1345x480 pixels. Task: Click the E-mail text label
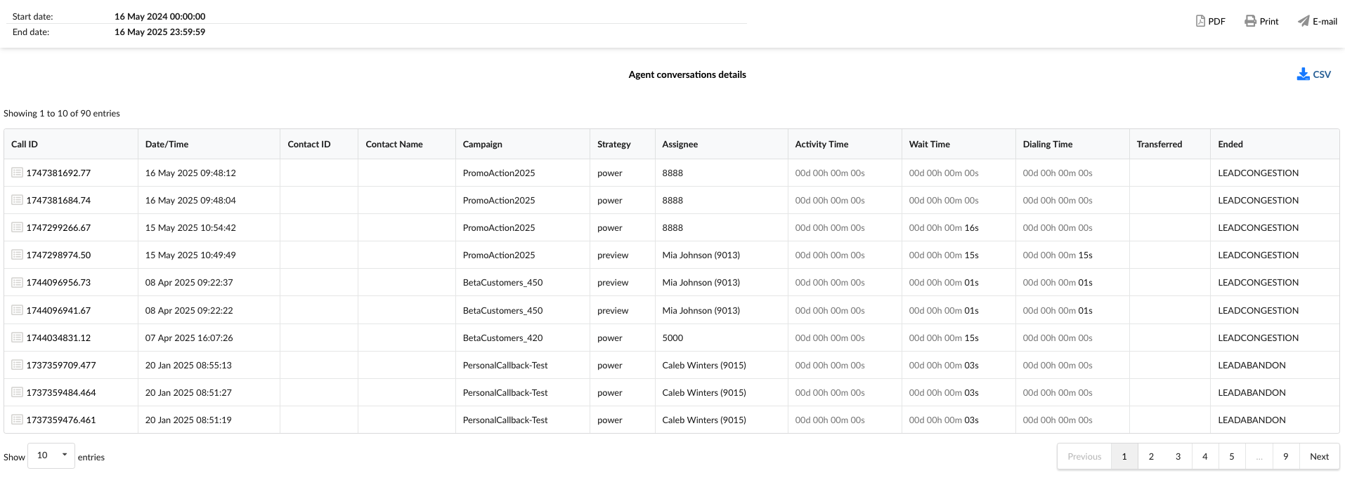(x=1325, y=22)
